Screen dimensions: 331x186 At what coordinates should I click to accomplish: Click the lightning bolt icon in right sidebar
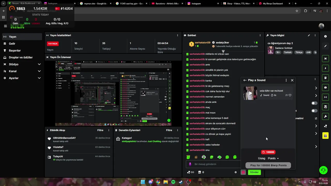(x=326, y=68)
